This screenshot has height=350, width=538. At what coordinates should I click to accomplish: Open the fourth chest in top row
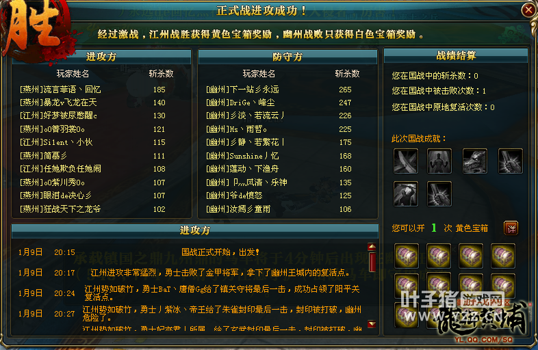(503, 256)
